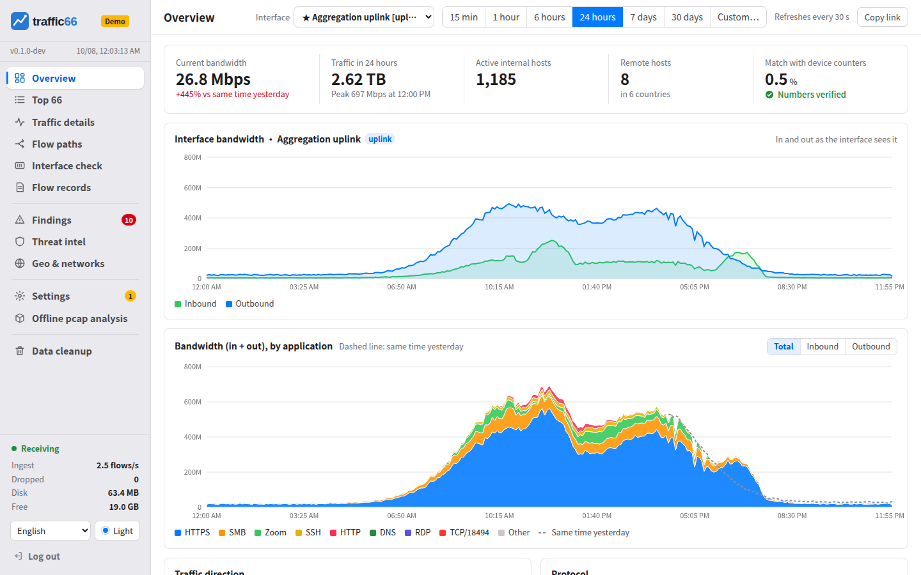Click the Settings gear icon
The image size is (921, 575).
pyautogui.click(x=20, y=296)
